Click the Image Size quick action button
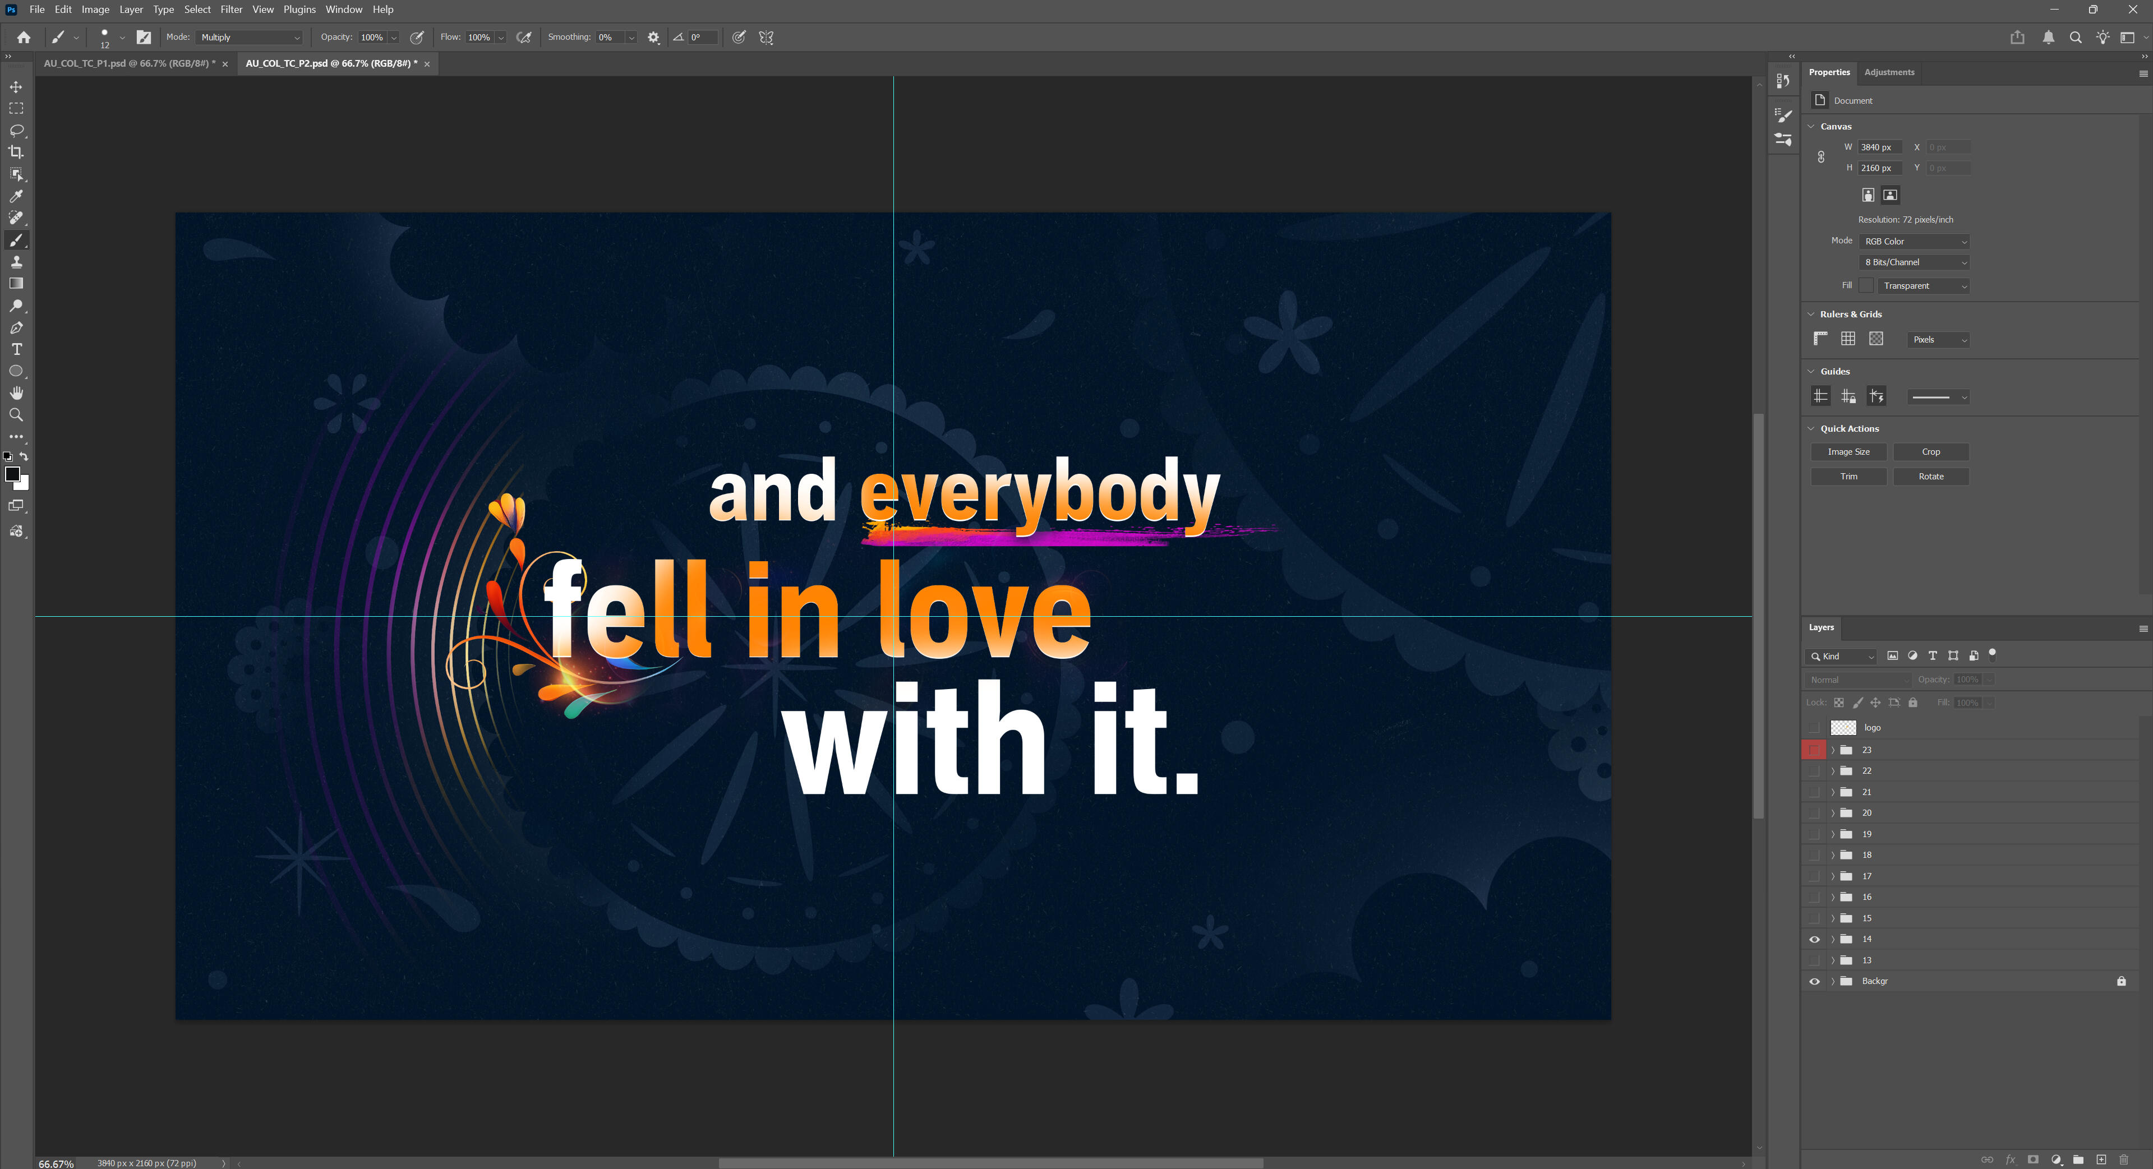Screen dimensions: 2153x1169 pos(1848,452)
